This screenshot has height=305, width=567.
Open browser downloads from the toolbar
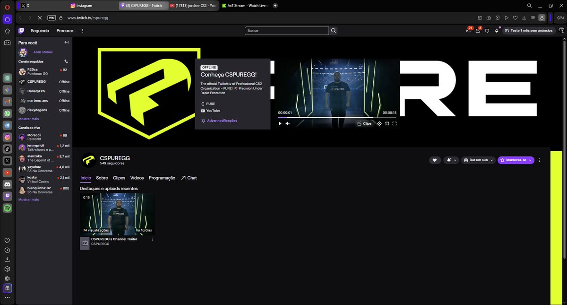click(x=524, y=17)
